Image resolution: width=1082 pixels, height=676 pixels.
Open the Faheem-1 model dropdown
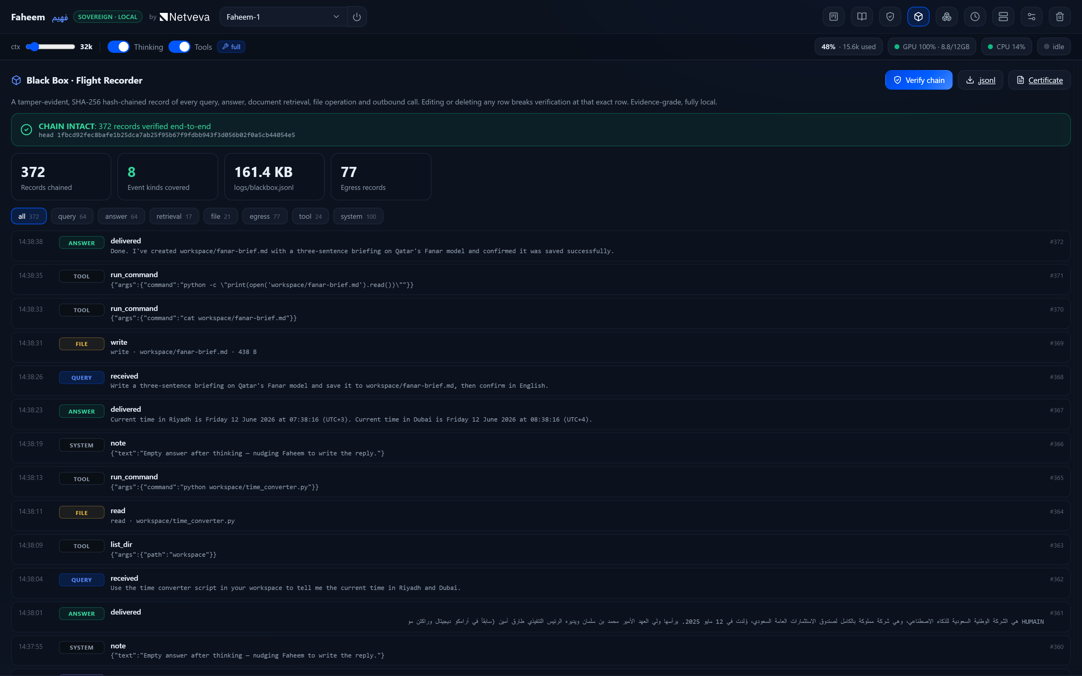[x=283, y=17]
